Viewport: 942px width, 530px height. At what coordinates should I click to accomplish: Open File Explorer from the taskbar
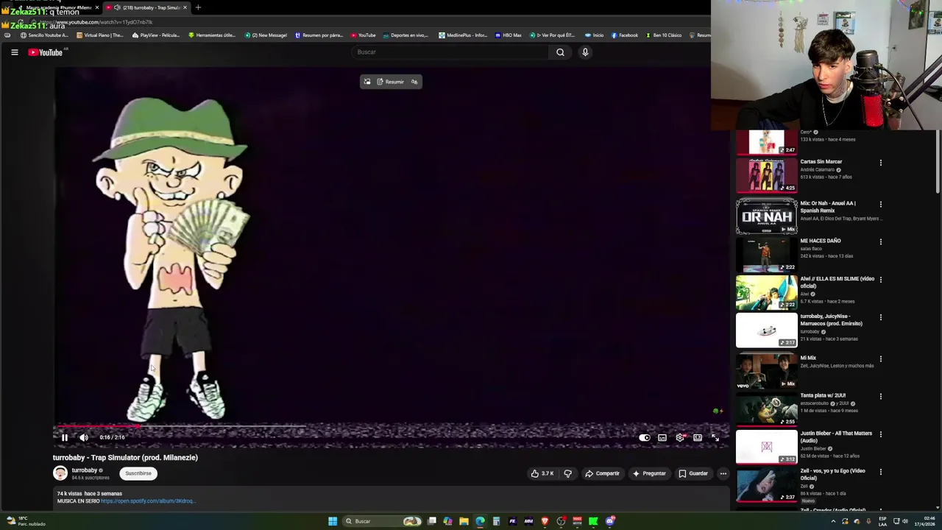(464, 521)
